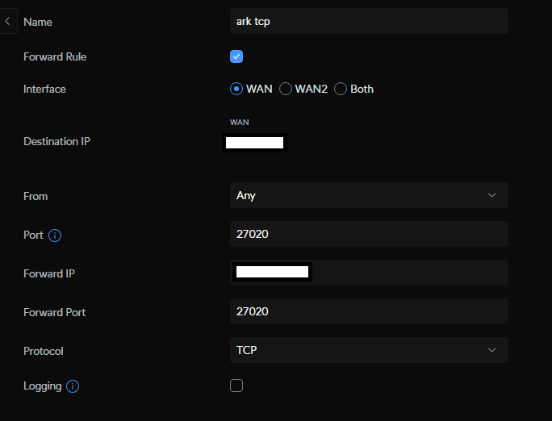Open the Protocol dropdown showing TCP
The height and width of the screenshot is (421, 552).
pyautogui.click(x=369, y=350)
